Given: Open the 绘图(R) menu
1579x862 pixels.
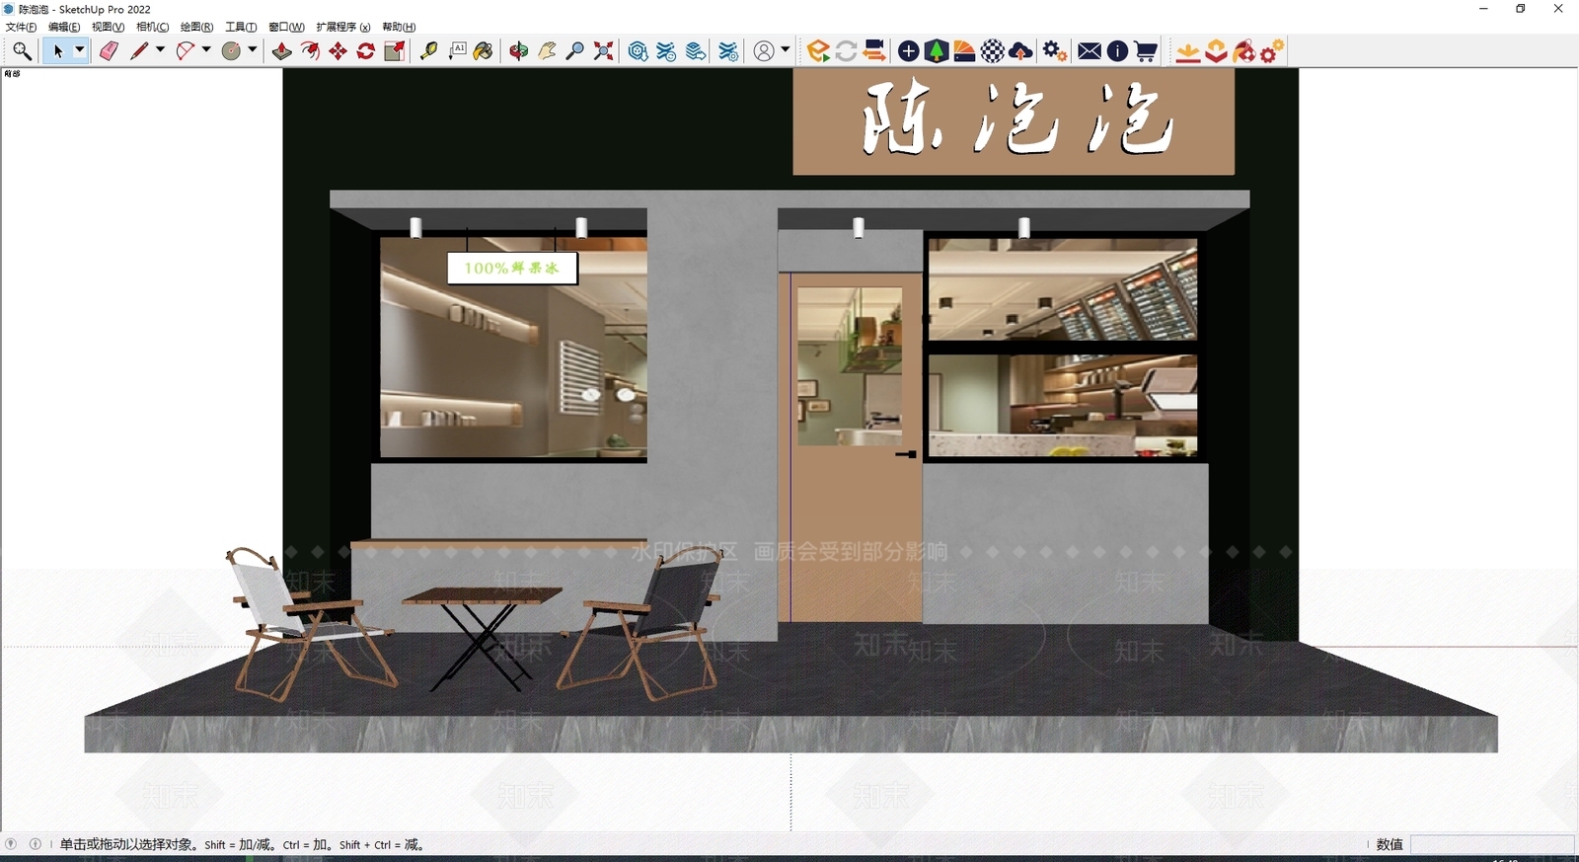Looking at the screenshot, I should 196,27.
